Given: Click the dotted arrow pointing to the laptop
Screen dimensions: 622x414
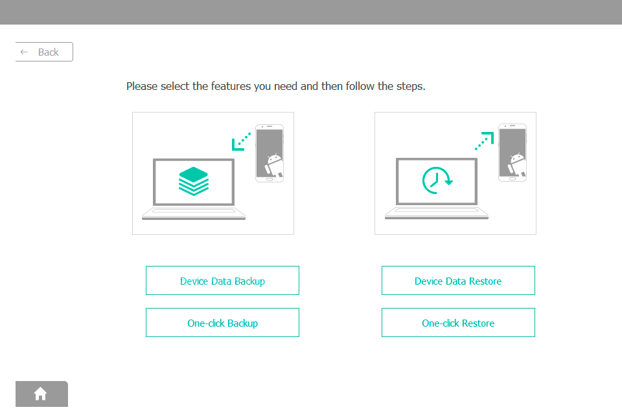Looking at the screenshot, I should pyautogui.click(x=240, y=141).
